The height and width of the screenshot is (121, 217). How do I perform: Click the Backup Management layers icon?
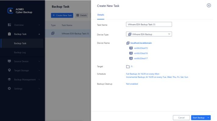click(x=9, y=79)
